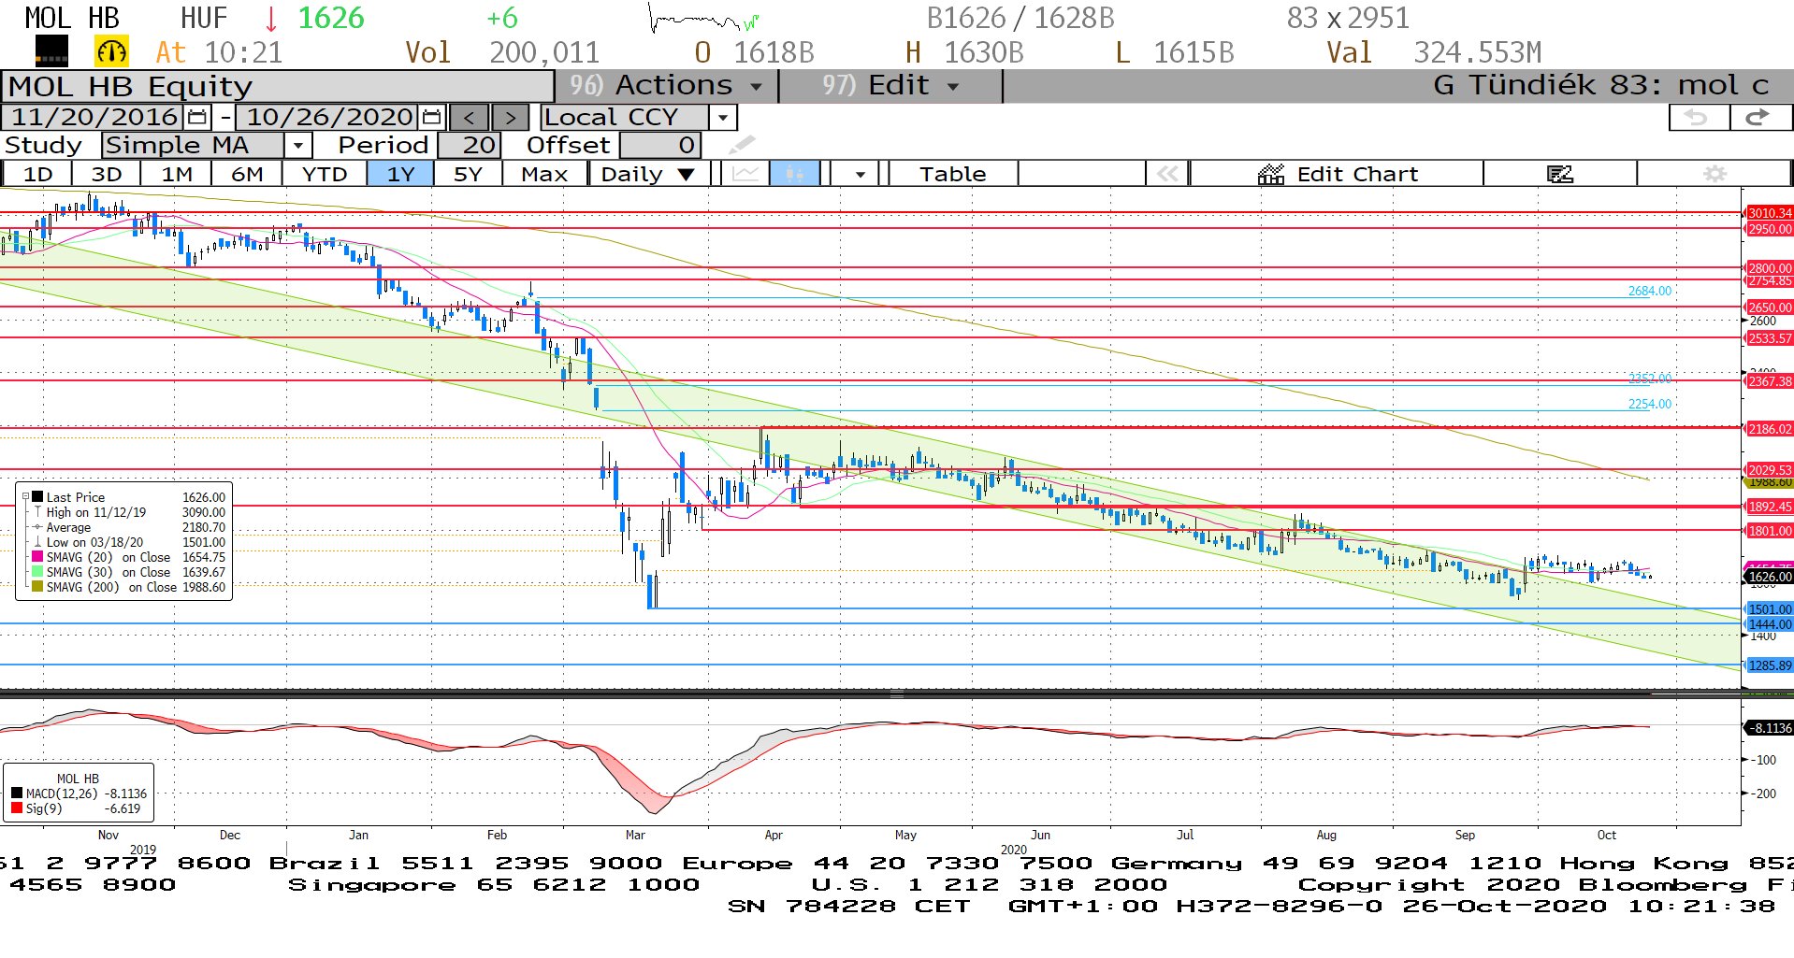This screenshot has width=1794, height=958.
Task: Click the 2684.00 cyan line label
Action: tap(1650, 291)
